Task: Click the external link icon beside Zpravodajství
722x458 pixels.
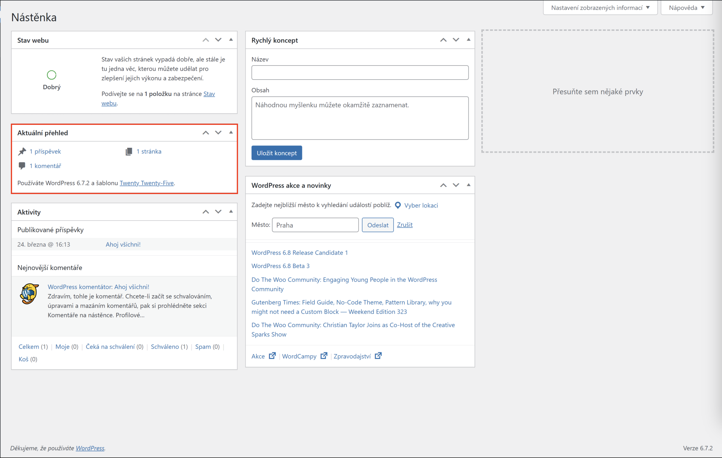Action: [x=379, y=355]
